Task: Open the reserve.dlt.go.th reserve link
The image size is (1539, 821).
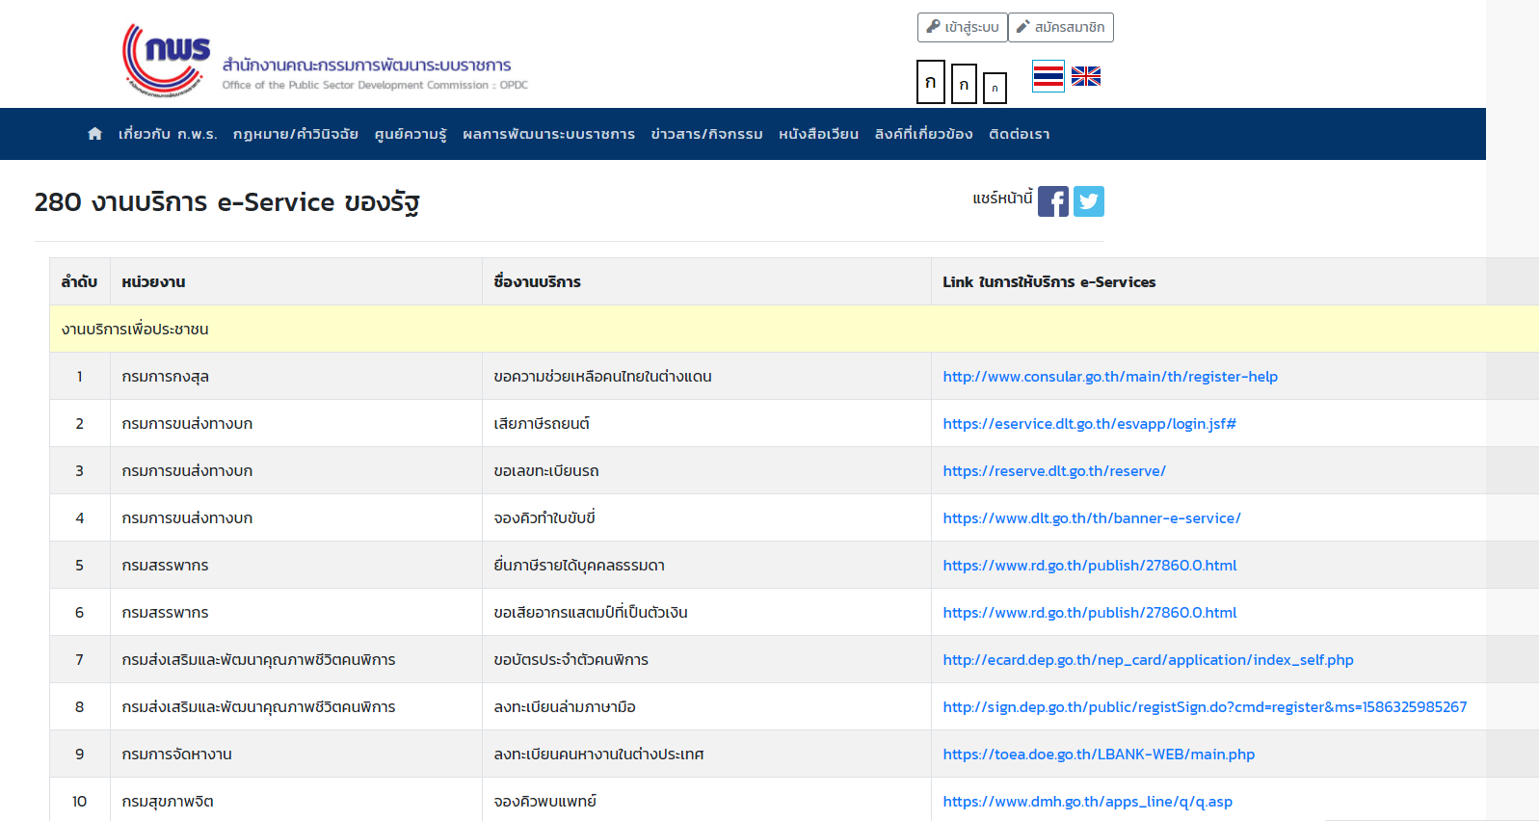Action: pyautogui.click(x=1054, y=471)
